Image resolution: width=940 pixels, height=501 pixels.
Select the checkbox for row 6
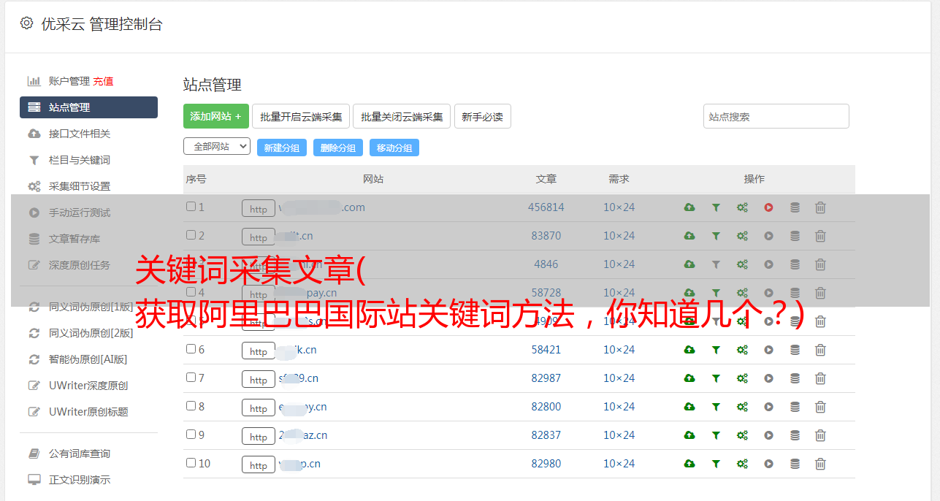[191, 349]
